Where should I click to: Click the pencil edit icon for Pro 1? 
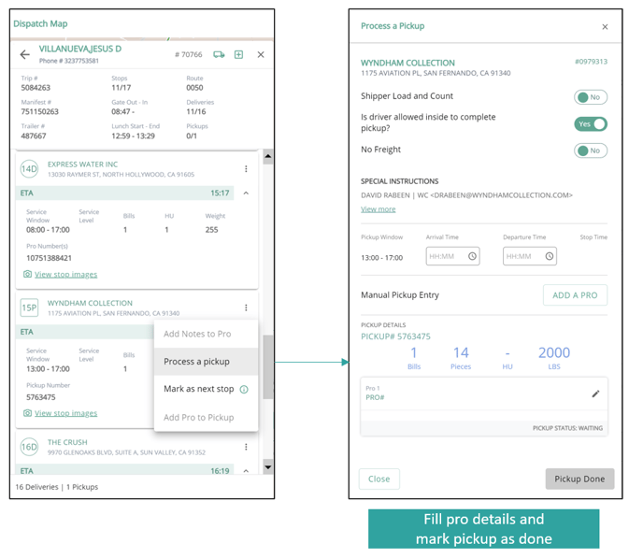click(595, 393)
